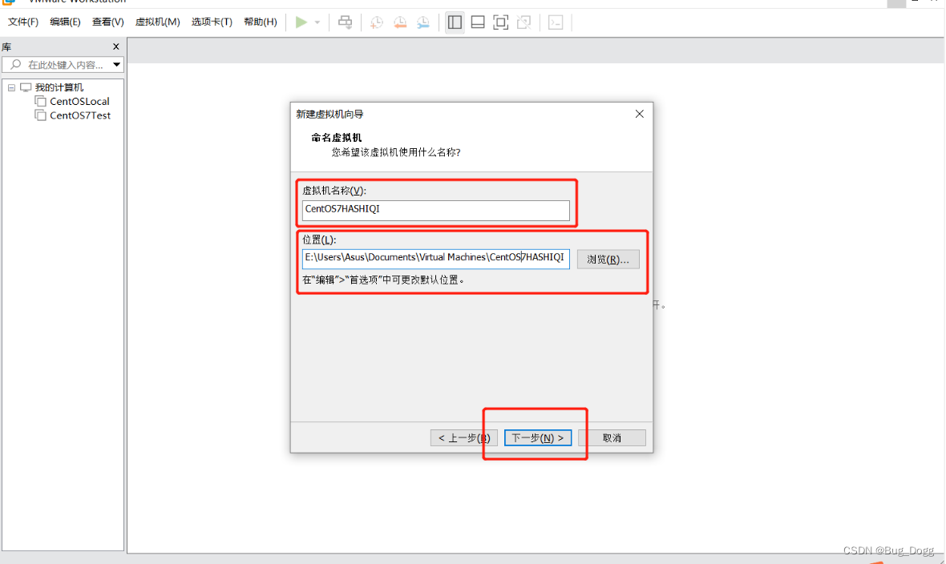Click the VM icon beside CentOS7Test
The image size is (946, 564).
point(40,115)
